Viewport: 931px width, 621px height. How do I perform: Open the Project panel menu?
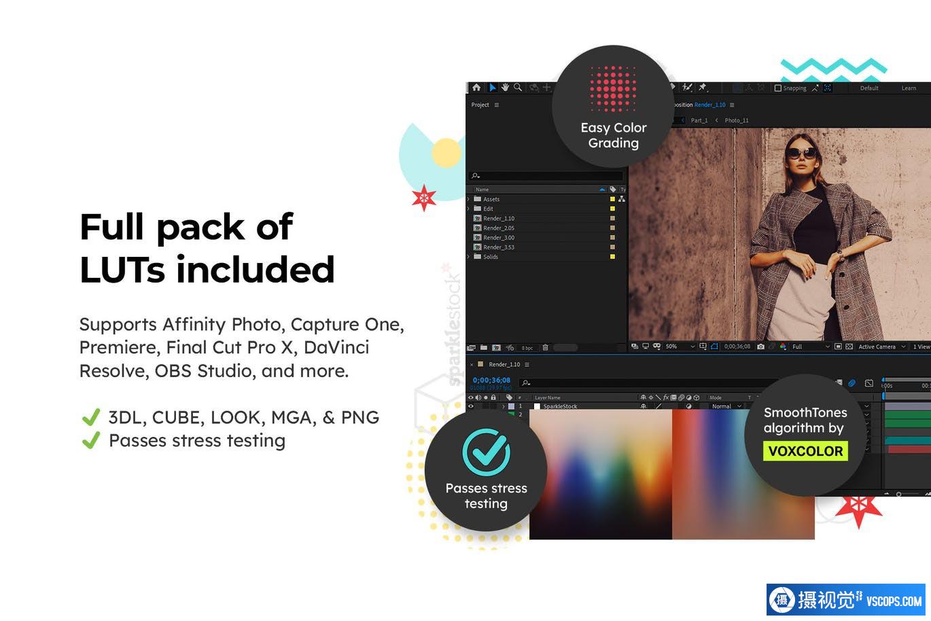point(497,105)
